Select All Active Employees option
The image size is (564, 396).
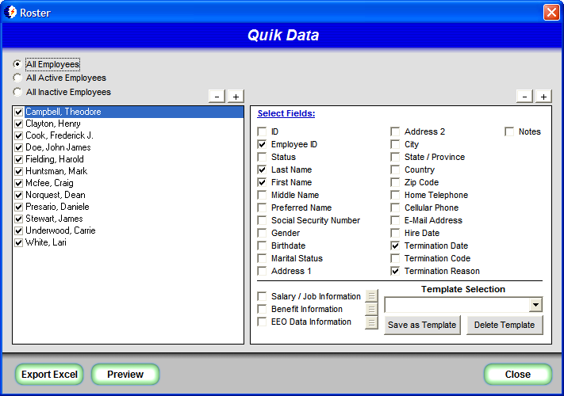click(17, 78)
